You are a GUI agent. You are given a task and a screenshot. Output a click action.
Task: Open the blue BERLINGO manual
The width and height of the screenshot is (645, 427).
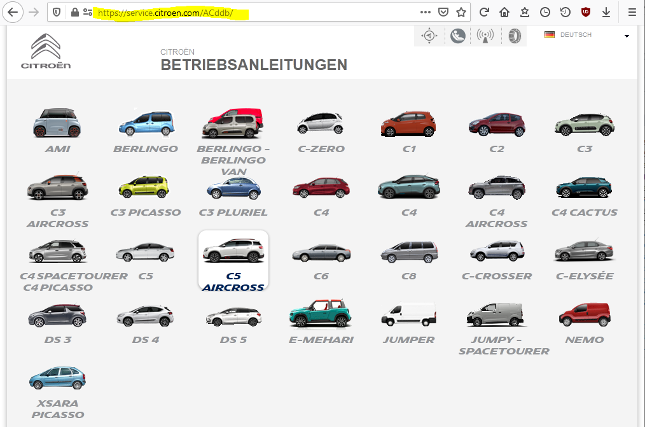[146, 130]
